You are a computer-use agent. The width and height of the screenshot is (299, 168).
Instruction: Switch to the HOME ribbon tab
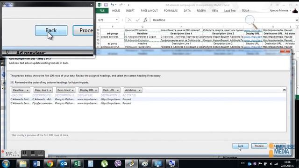tap(116, 11)
